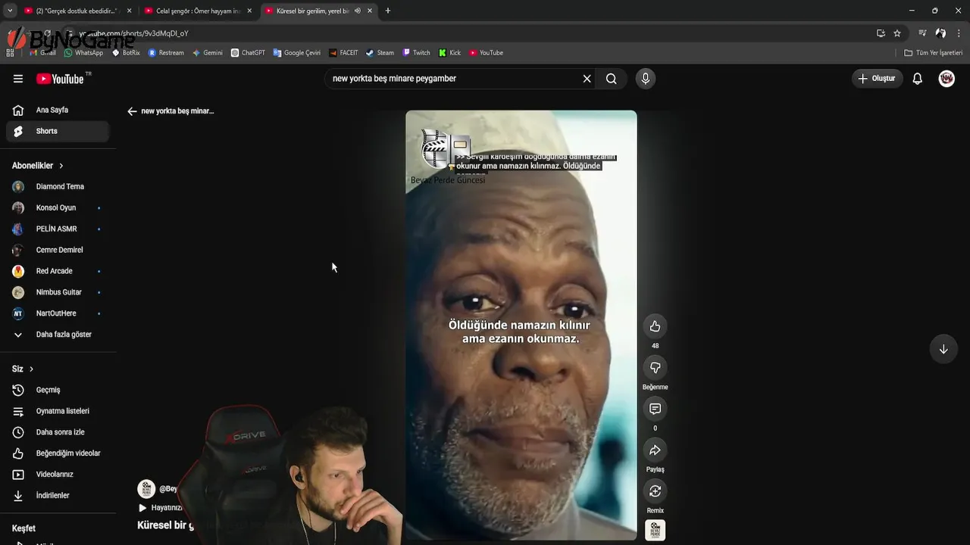Image resolution: width=970 pixels, height=545 pixels.
Task: Open PELİN ASMR channel
Action: (58, 229)
